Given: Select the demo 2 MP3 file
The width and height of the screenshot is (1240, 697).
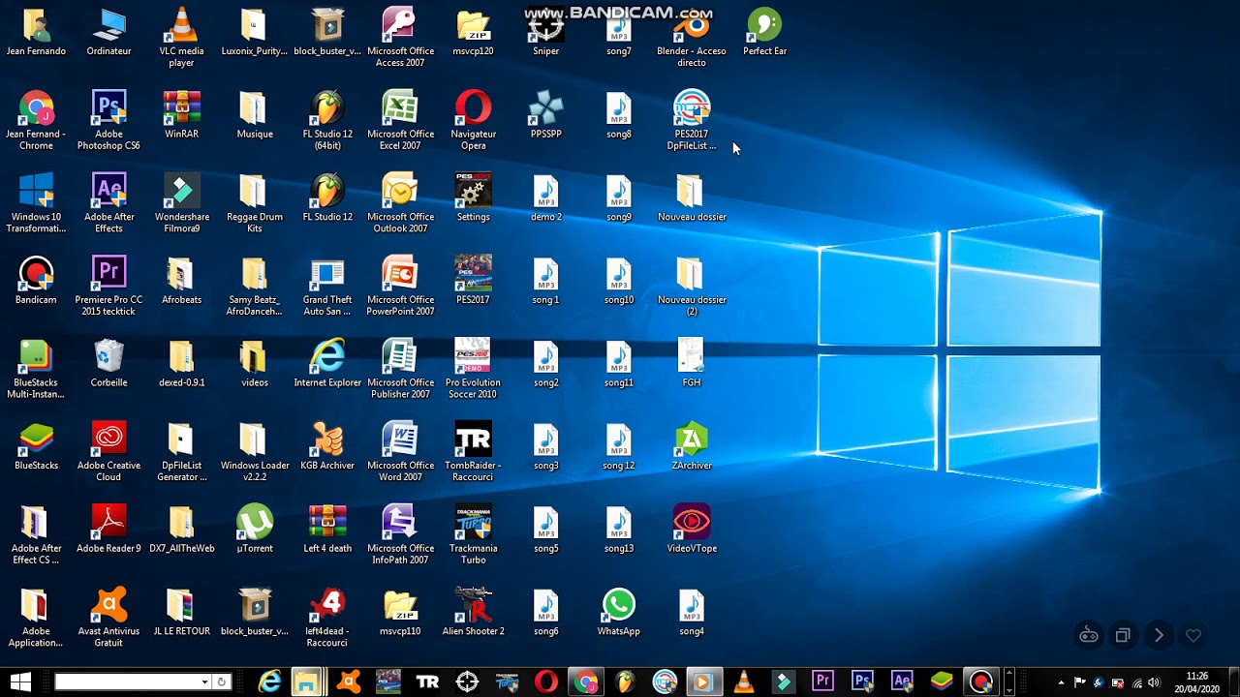Looking at the screenshot, I should (545, 197).
